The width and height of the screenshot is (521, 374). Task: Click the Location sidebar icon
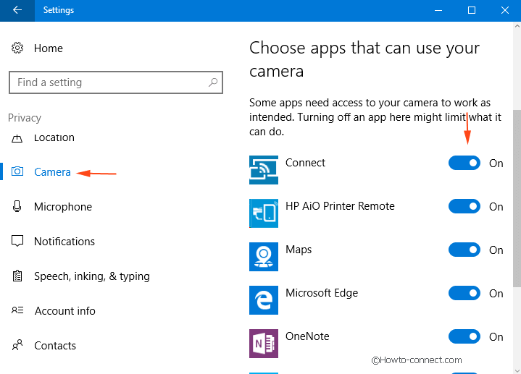point(17,137)
